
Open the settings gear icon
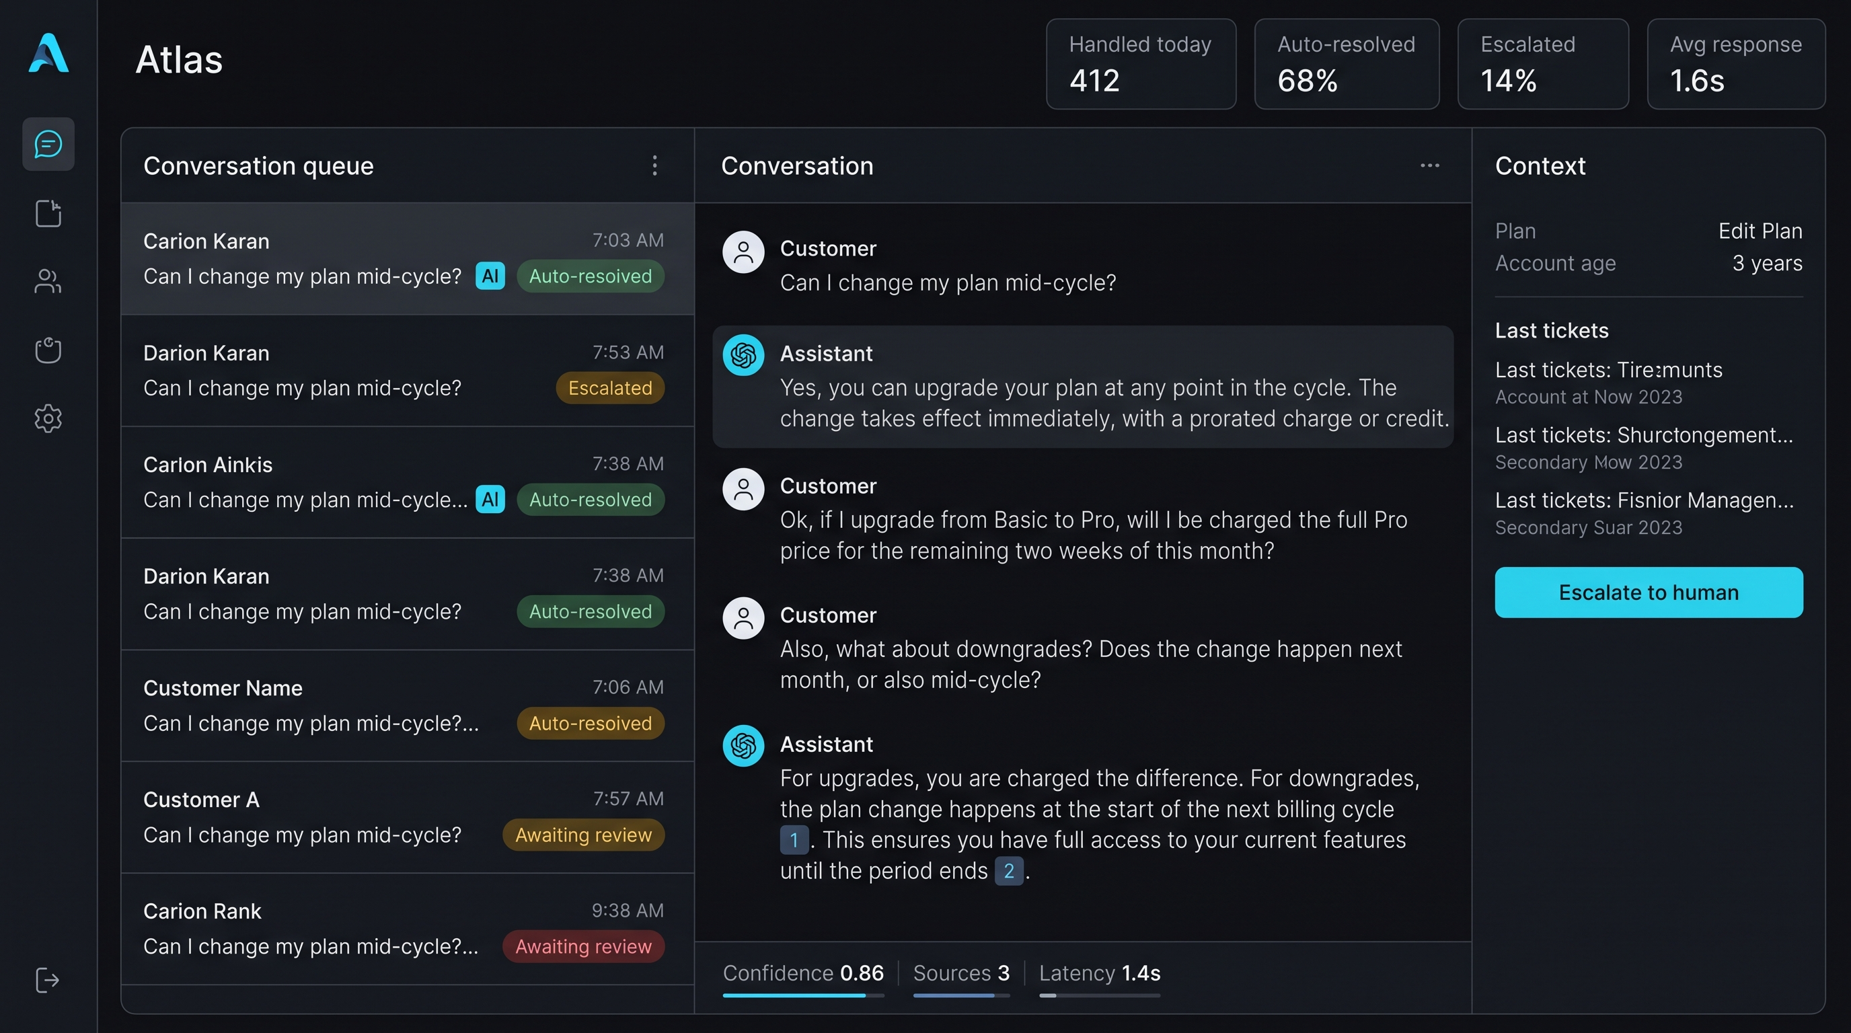point(48,418)
